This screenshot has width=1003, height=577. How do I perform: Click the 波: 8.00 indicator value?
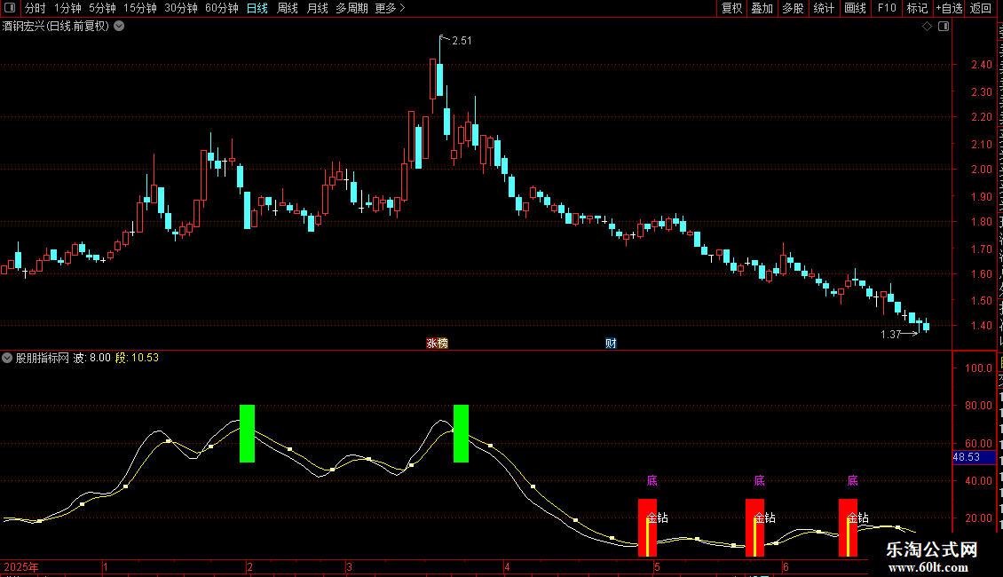[x=91, y=358]
